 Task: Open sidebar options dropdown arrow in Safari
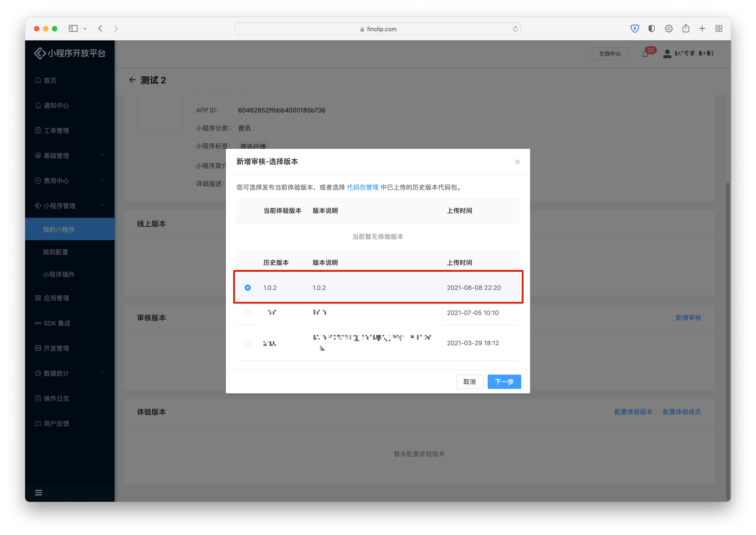tap(85, 29)
